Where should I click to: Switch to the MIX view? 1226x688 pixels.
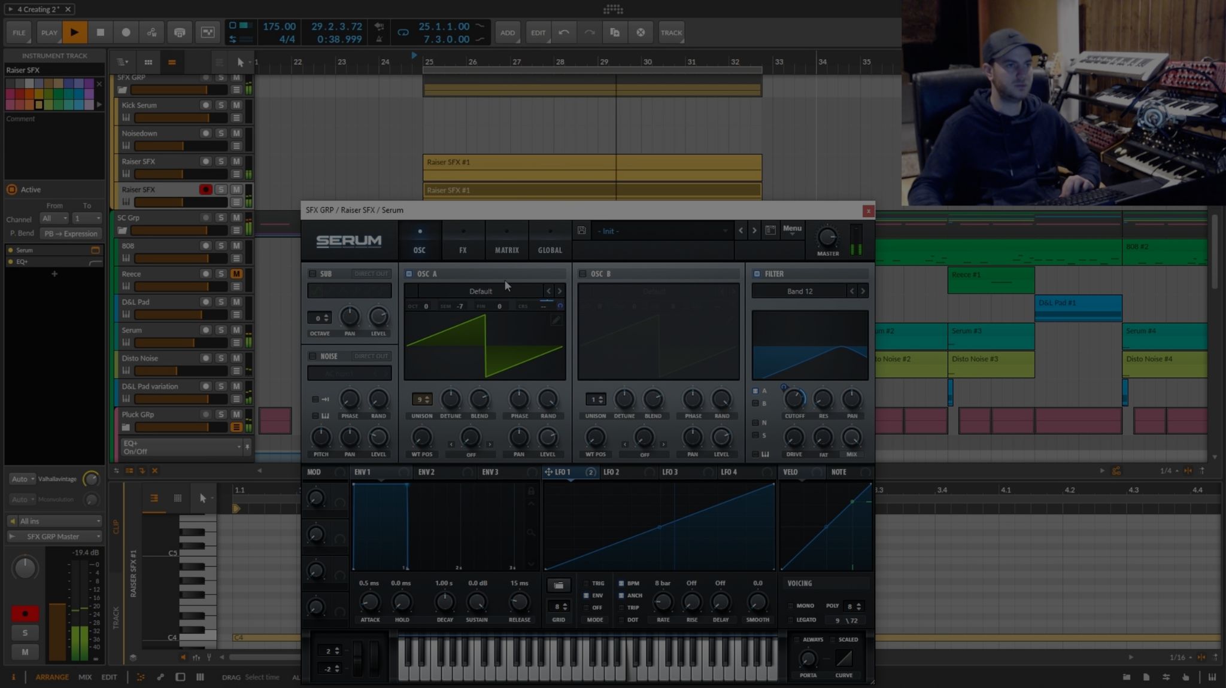pos(85,677)
